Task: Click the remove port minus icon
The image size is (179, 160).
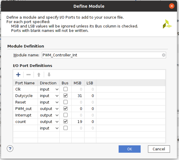Action: [28, 75]
